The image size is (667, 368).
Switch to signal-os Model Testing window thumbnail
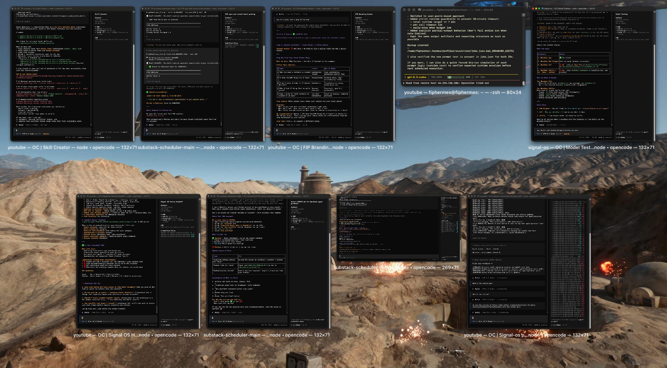[x=593, y=74]
